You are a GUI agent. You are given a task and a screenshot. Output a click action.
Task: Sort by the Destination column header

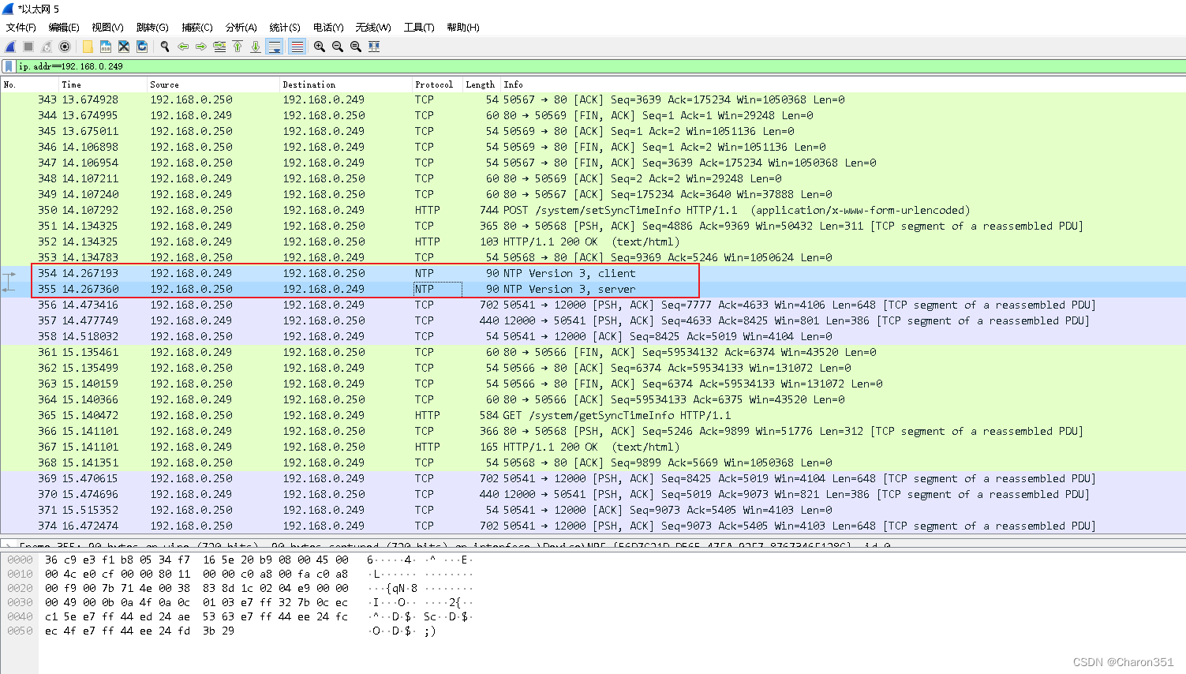[346, 84]
